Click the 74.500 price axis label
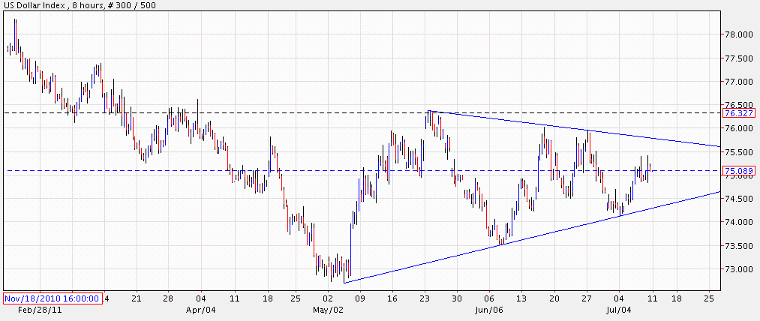 click(x=738, y=199)
